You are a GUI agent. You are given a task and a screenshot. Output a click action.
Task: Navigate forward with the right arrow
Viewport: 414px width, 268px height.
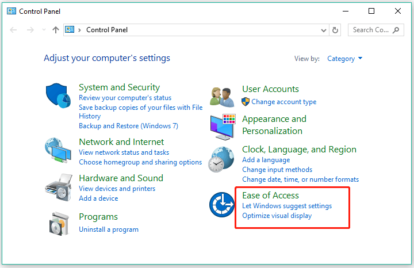click(x=30, y=30)
